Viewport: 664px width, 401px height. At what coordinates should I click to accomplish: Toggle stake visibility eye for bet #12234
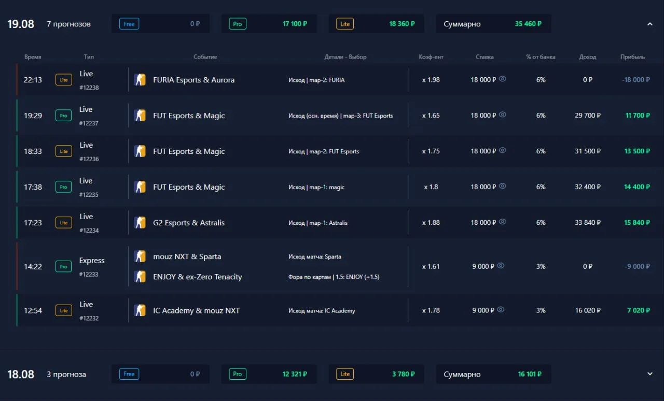point(502,222)
